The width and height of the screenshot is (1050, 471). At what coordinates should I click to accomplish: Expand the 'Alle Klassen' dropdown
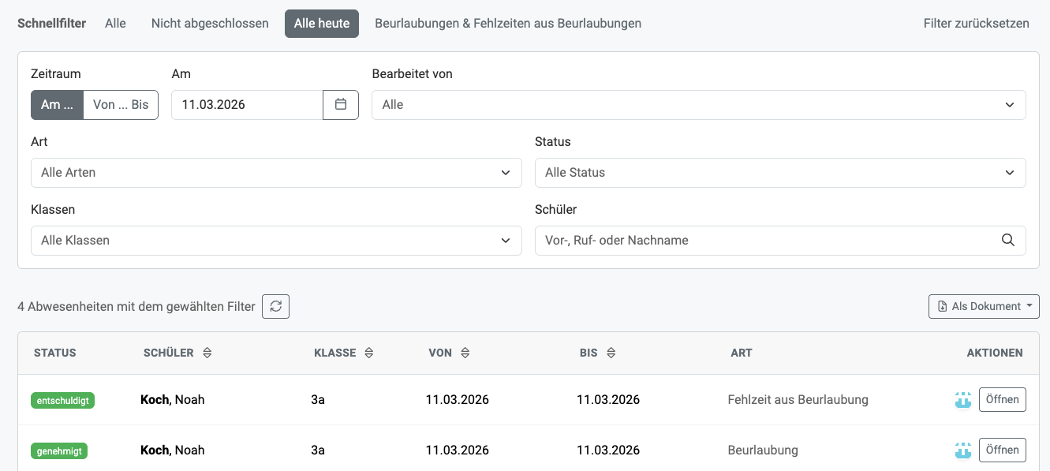click(x=276, y=241)
